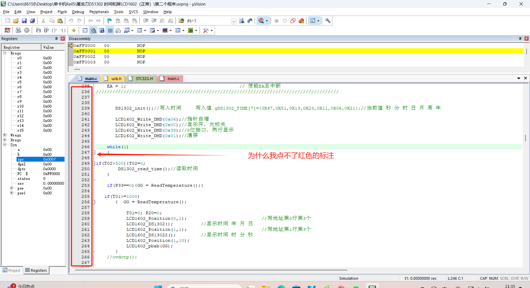Open the Debug menu
This screenshot has height=288, width=530.
click(78, 12)
